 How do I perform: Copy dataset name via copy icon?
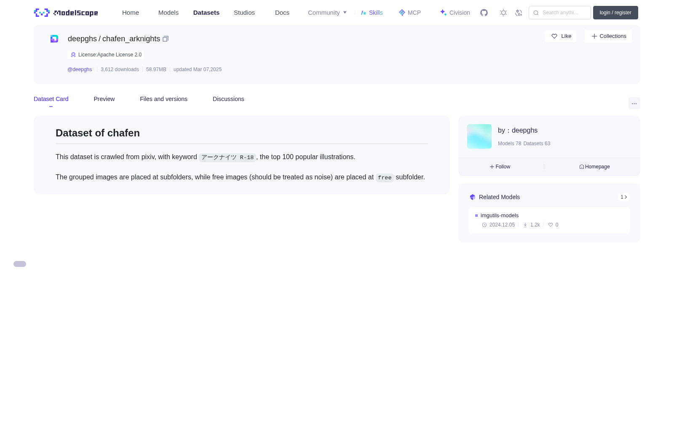point(166,39)
